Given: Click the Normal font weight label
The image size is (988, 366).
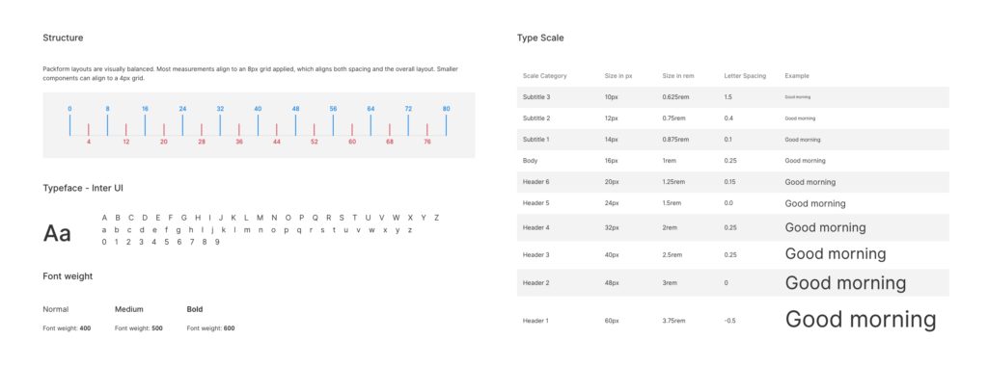Looking at the screenshot, I should pyautogui.click(x=55, y=309).
